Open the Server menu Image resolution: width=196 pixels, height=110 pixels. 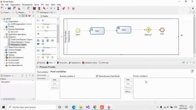[37, 5]
